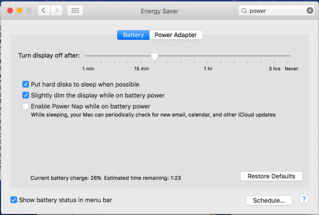Show all preferences grid icon

click(x=75, y=10)
